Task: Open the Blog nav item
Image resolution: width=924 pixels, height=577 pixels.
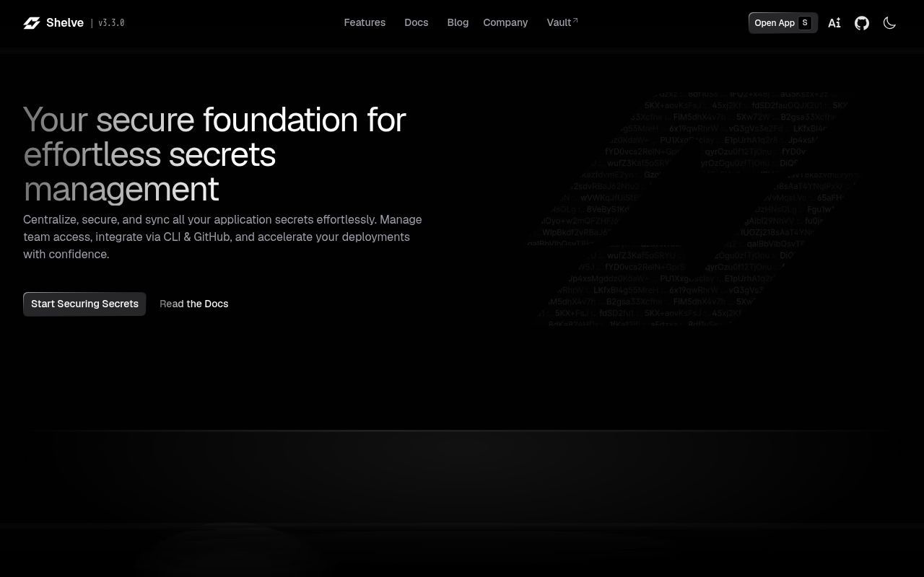Action: (458, 23)
